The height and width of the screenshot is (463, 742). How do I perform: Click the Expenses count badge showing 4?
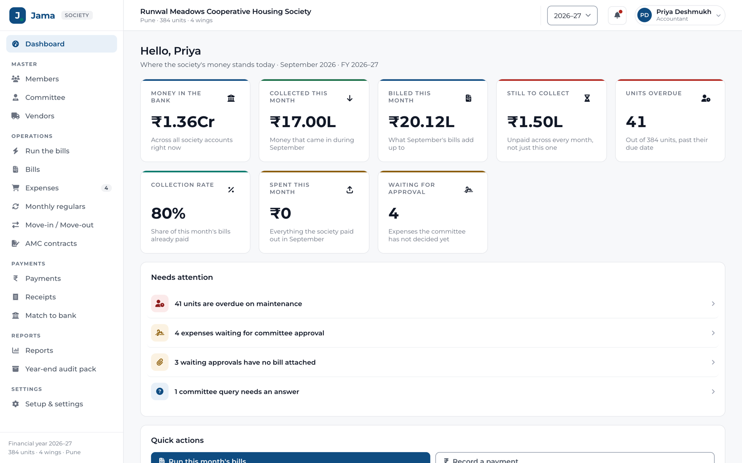tap(106, 188)
